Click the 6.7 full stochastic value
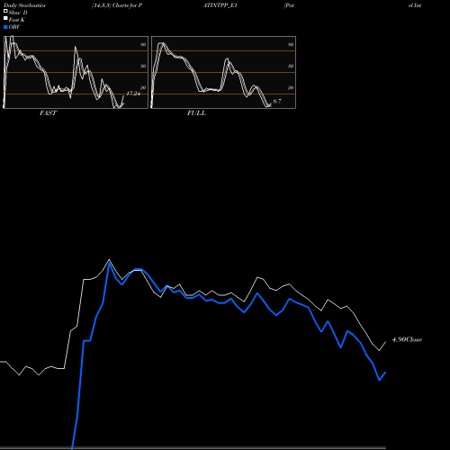The width and height of the screenshot is (450, 450). (x=277, y=101)
